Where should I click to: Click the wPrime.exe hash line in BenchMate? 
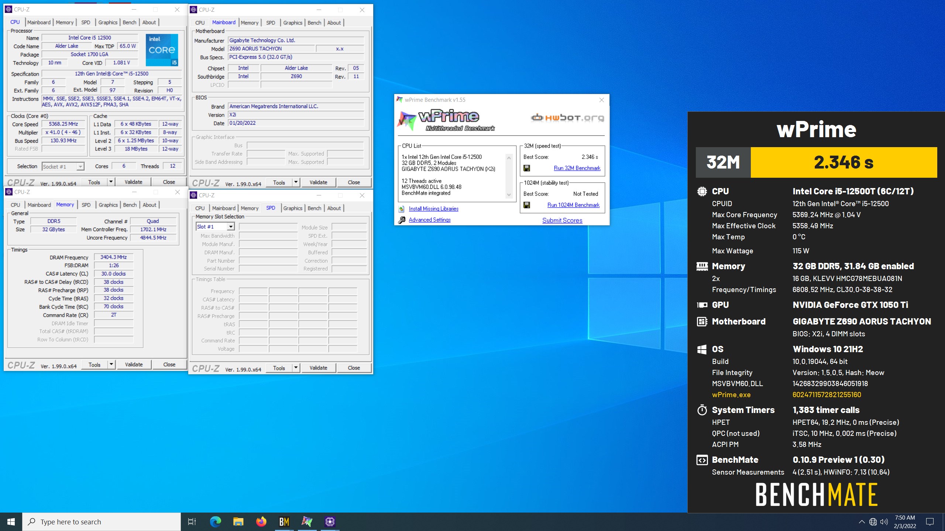tap(786, 395)
